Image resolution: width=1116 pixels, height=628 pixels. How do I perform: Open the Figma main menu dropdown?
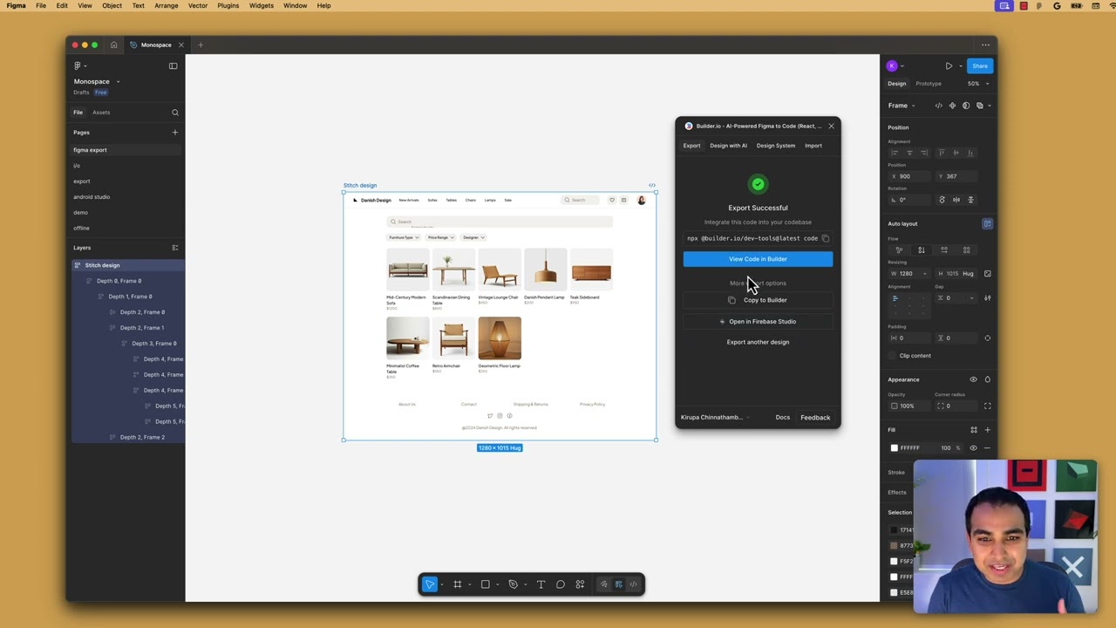79,66
